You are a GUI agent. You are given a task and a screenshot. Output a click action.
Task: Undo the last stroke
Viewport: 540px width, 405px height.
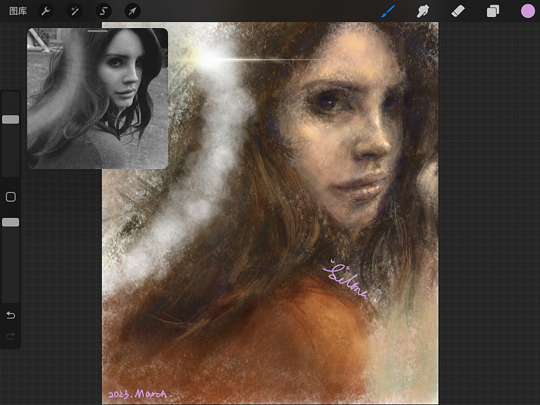(10, 315)
